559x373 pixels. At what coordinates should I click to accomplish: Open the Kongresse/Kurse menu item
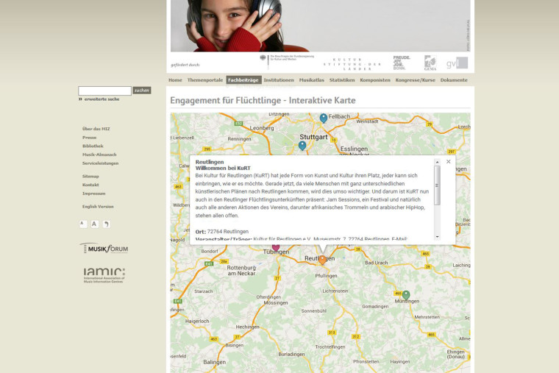coord(416,80)
